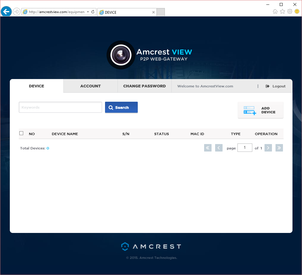The width and height of the screenshot is (302, 275).
Task: Click the TYPE column header
Action: click(236, 134)
